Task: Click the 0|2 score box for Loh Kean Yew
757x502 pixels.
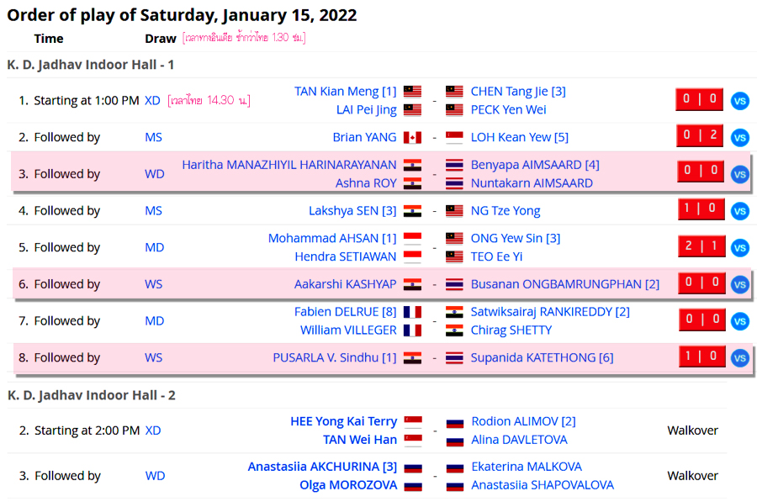Action: [700, 135]
